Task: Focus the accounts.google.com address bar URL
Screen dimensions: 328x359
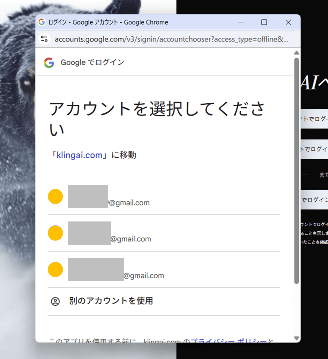Action: coord(171,39)
